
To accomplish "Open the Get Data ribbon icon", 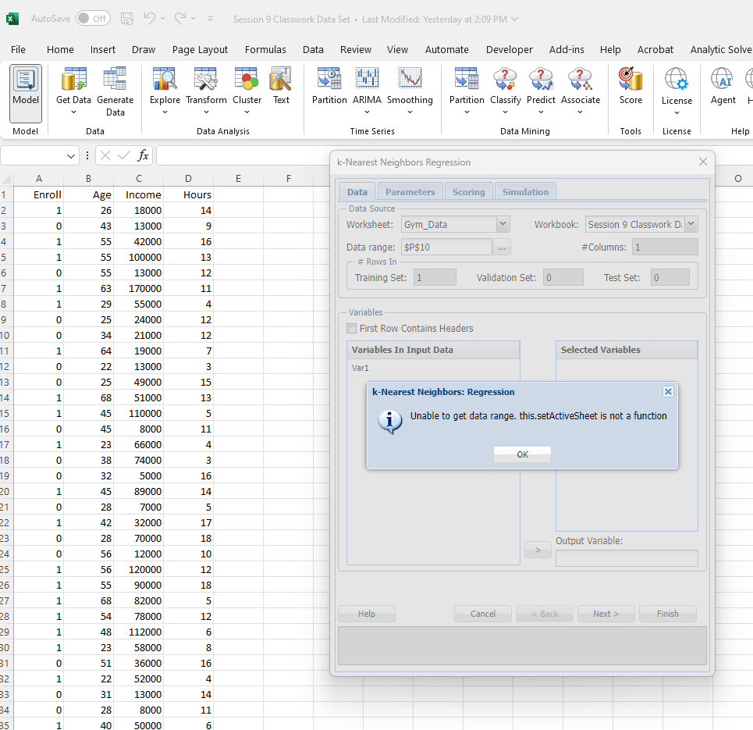I will pos(73,91).
